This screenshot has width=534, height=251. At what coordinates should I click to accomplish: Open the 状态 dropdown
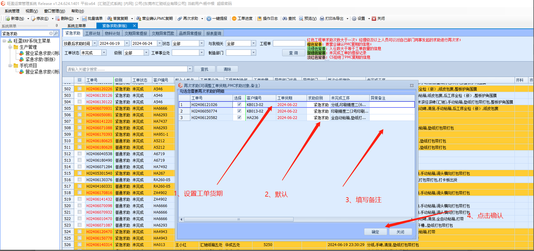[x=202, y=44]
